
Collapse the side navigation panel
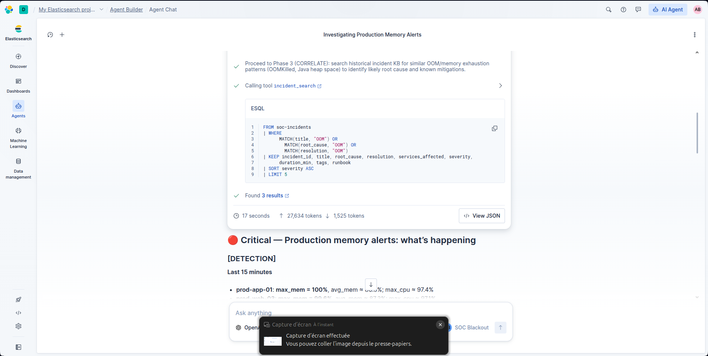[x=18, y=347]
